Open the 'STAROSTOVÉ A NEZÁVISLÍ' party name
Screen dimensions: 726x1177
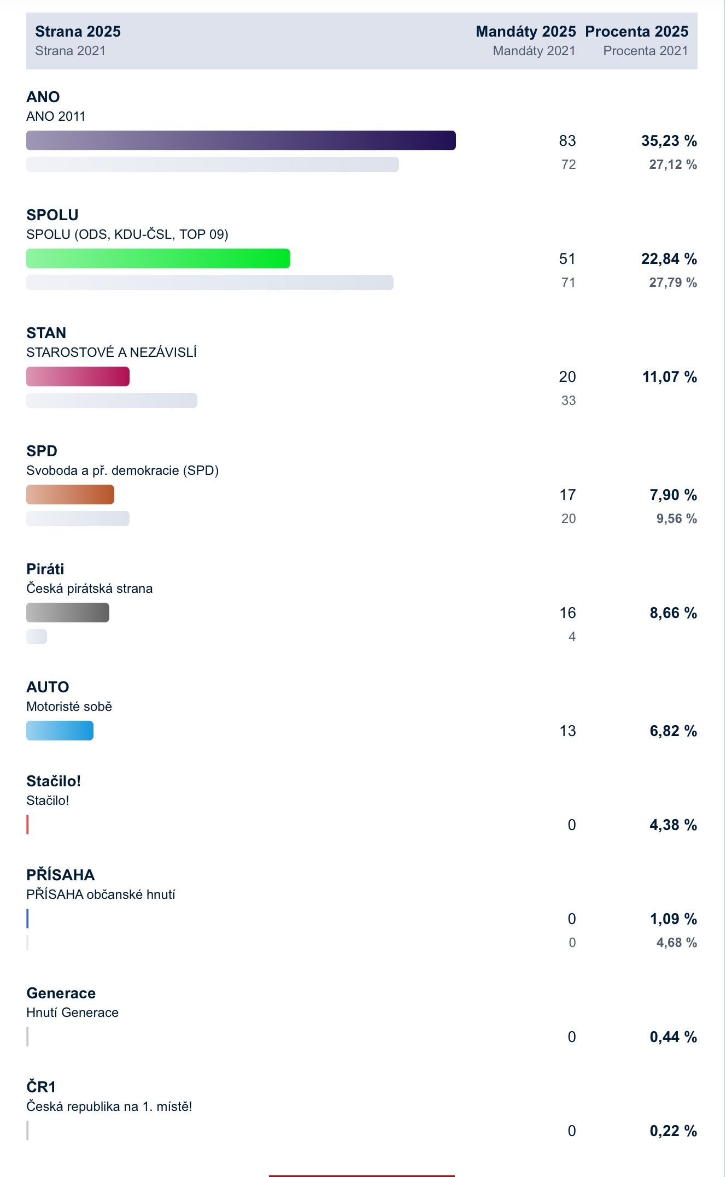112,352
